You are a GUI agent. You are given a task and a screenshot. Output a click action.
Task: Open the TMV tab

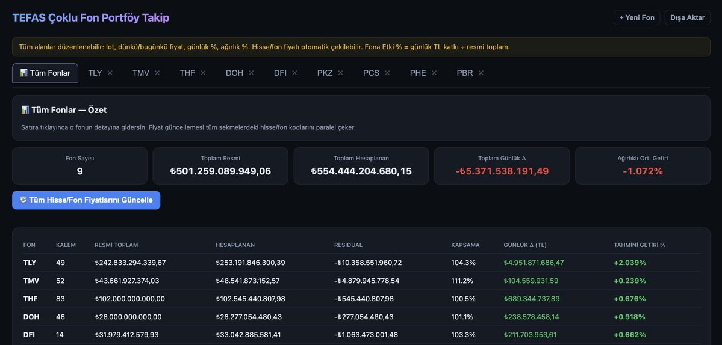pyautogui.click(x=141, y=73)
